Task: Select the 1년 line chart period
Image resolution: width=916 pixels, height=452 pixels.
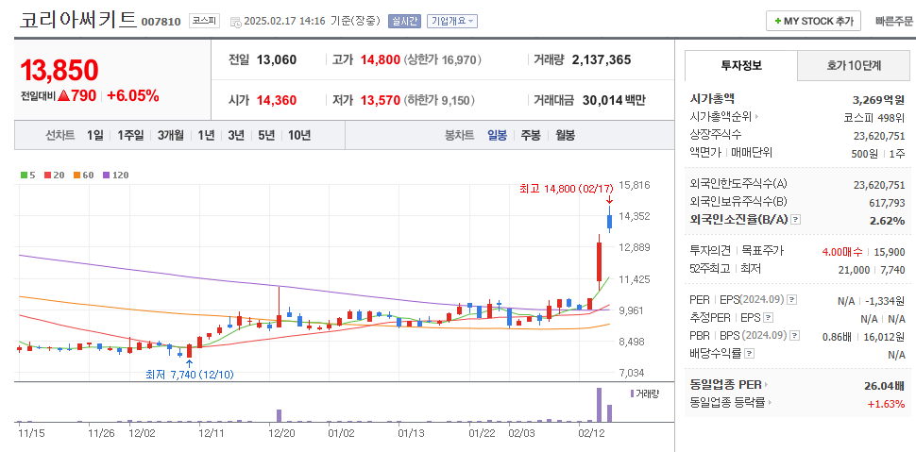Action: (x=206, y=136)
